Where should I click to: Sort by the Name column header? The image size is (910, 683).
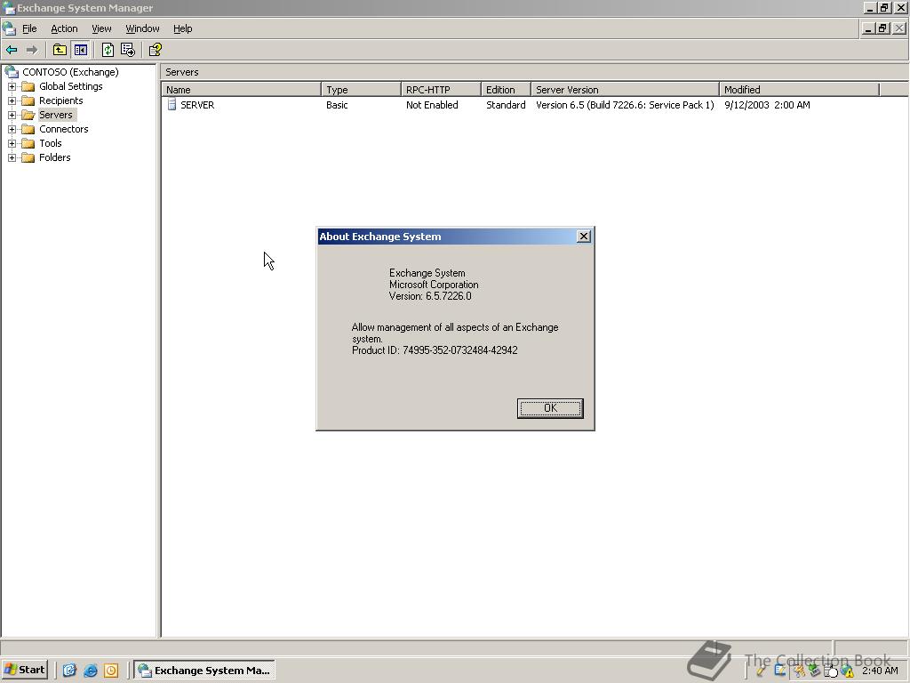coord(242,90)
